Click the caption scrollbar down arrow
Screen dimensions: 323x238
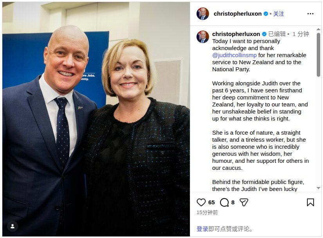(318, 188)
